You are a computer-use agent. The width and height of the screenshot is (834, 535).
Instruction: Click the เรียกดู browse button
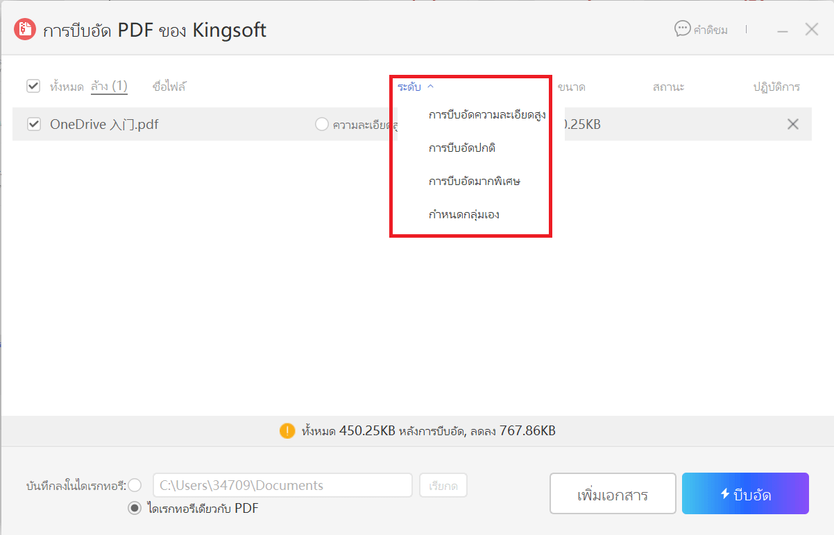click(443, 485)
